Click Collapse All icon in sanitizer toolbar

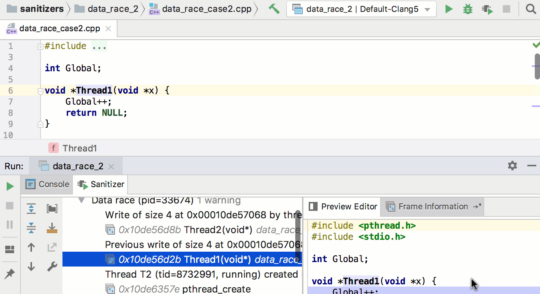(31, 228)
